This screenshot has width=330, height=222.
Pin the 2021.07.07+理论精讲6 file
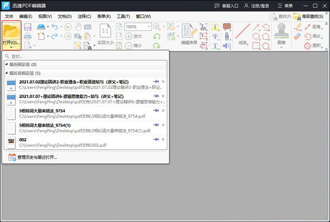point(156,96)
